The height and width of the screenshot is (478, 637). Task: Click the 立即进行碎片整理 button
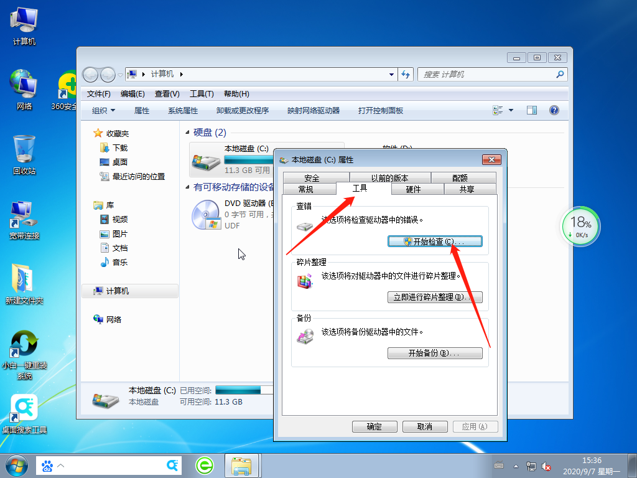pyautogui.click(x=435, y=298)
